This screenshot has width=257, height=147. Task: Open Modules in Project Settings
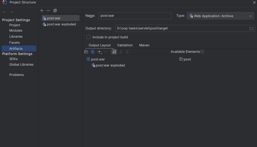click(x=16, y=30)
